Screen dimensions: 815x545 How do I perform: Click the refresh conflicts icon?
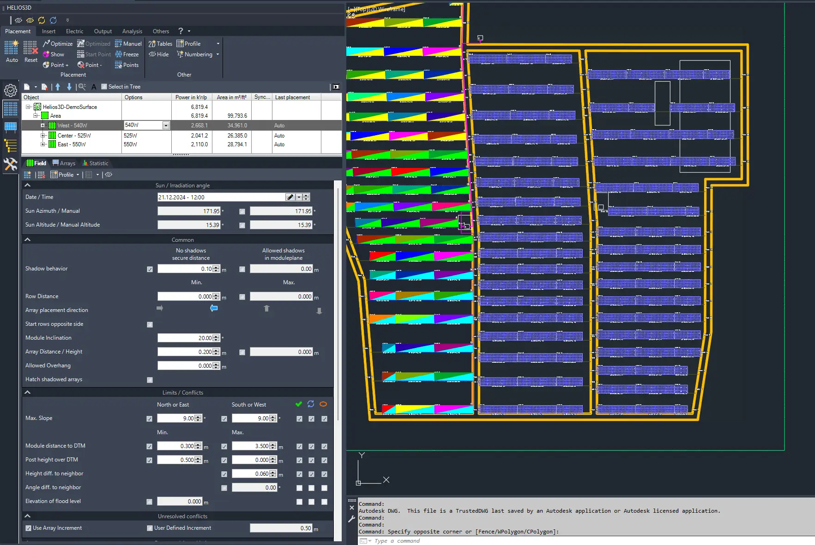tap(311, 404)
